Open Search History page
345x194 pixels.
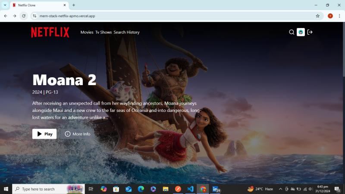click(126, 32)
